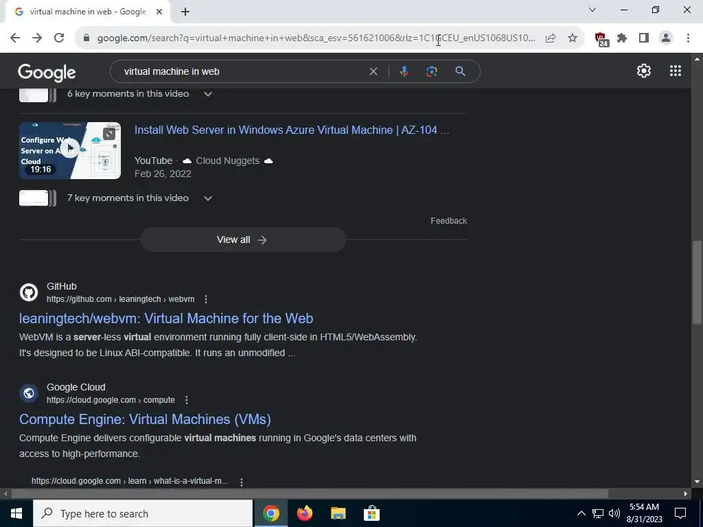Click the scroll down arrow
The width and height of the screenshot is (703, 527).
[697, 482]
